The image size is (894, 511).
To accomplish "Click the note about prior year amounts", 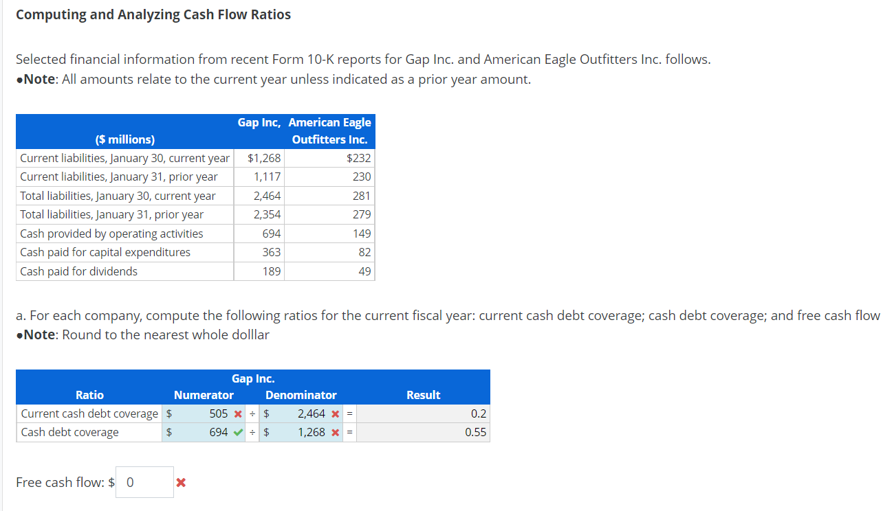I will (274, 80).
